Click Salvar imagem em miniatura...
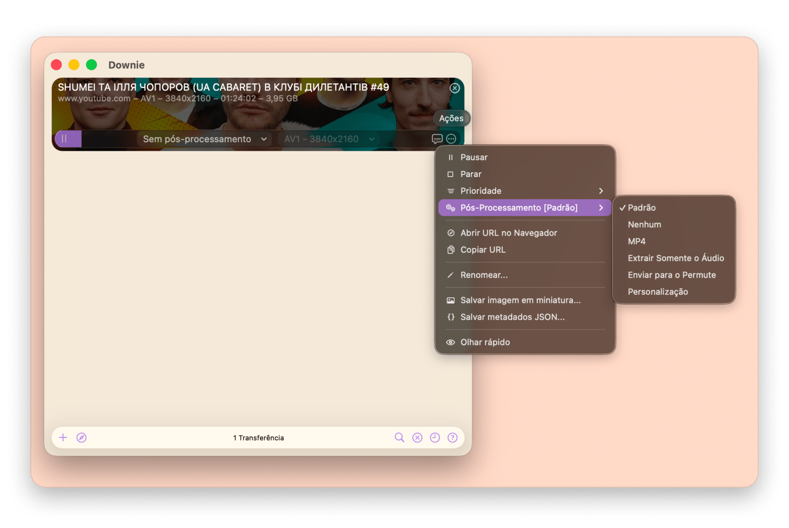This screenshot has height=528, width=789. (525, 300)
